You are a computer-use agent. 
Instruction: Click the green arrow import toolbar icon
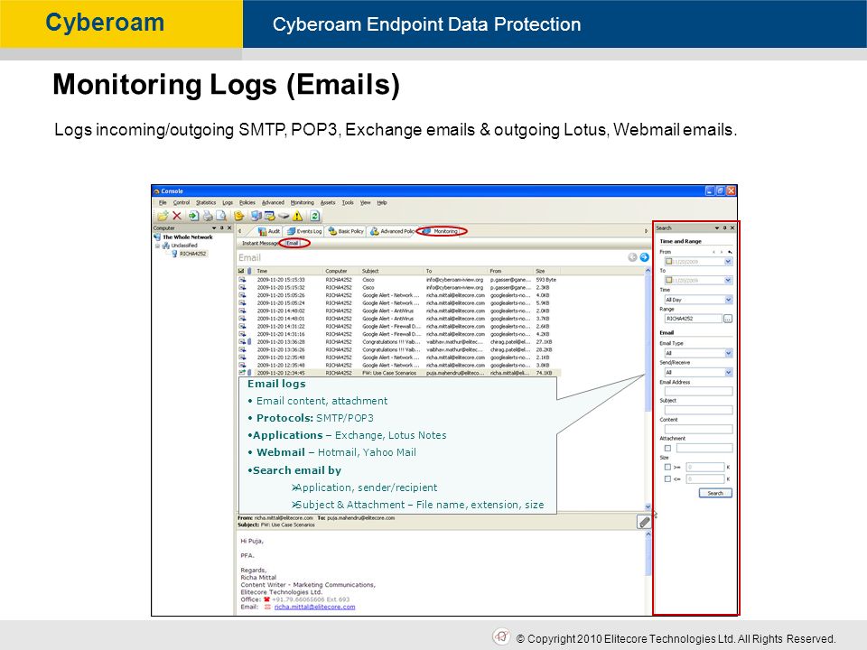pyautogui.click(x=193, y=216)
